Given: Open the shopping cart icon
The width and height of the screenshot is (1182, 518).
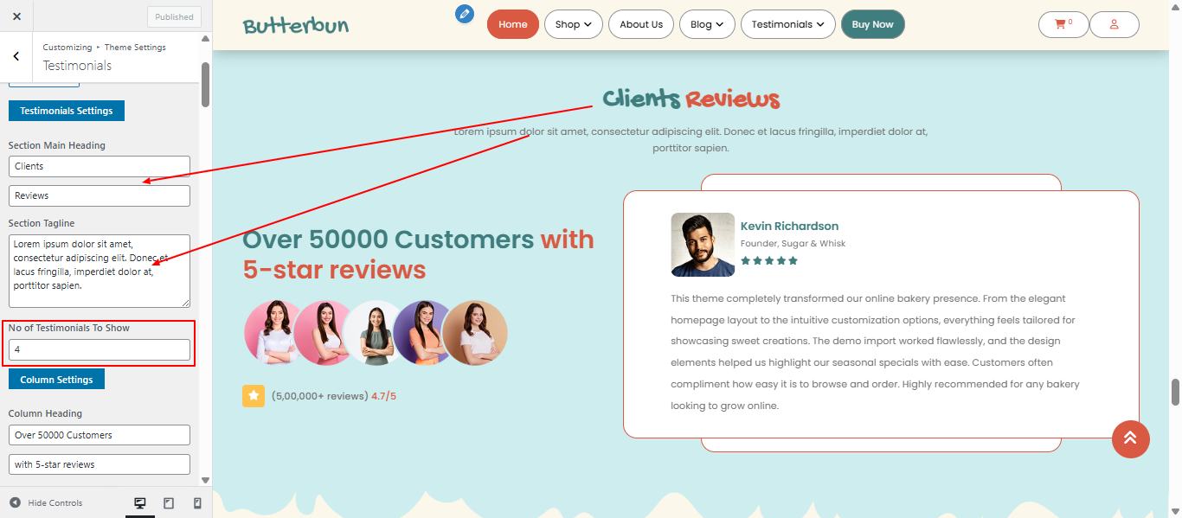Looking at the screenshot, I should tap(1063, 24).
